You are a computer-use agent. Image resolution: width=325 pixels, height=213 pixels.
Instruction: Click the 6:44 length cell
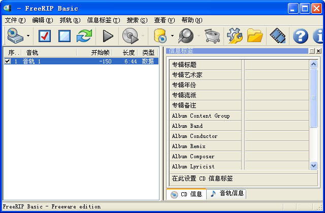(131, 61)
